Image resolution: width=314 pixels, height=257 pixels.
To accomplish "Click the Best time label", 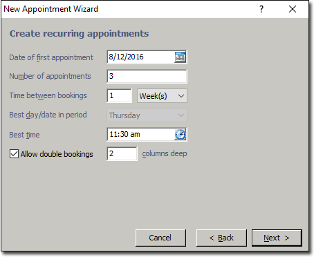I will 24,135.
